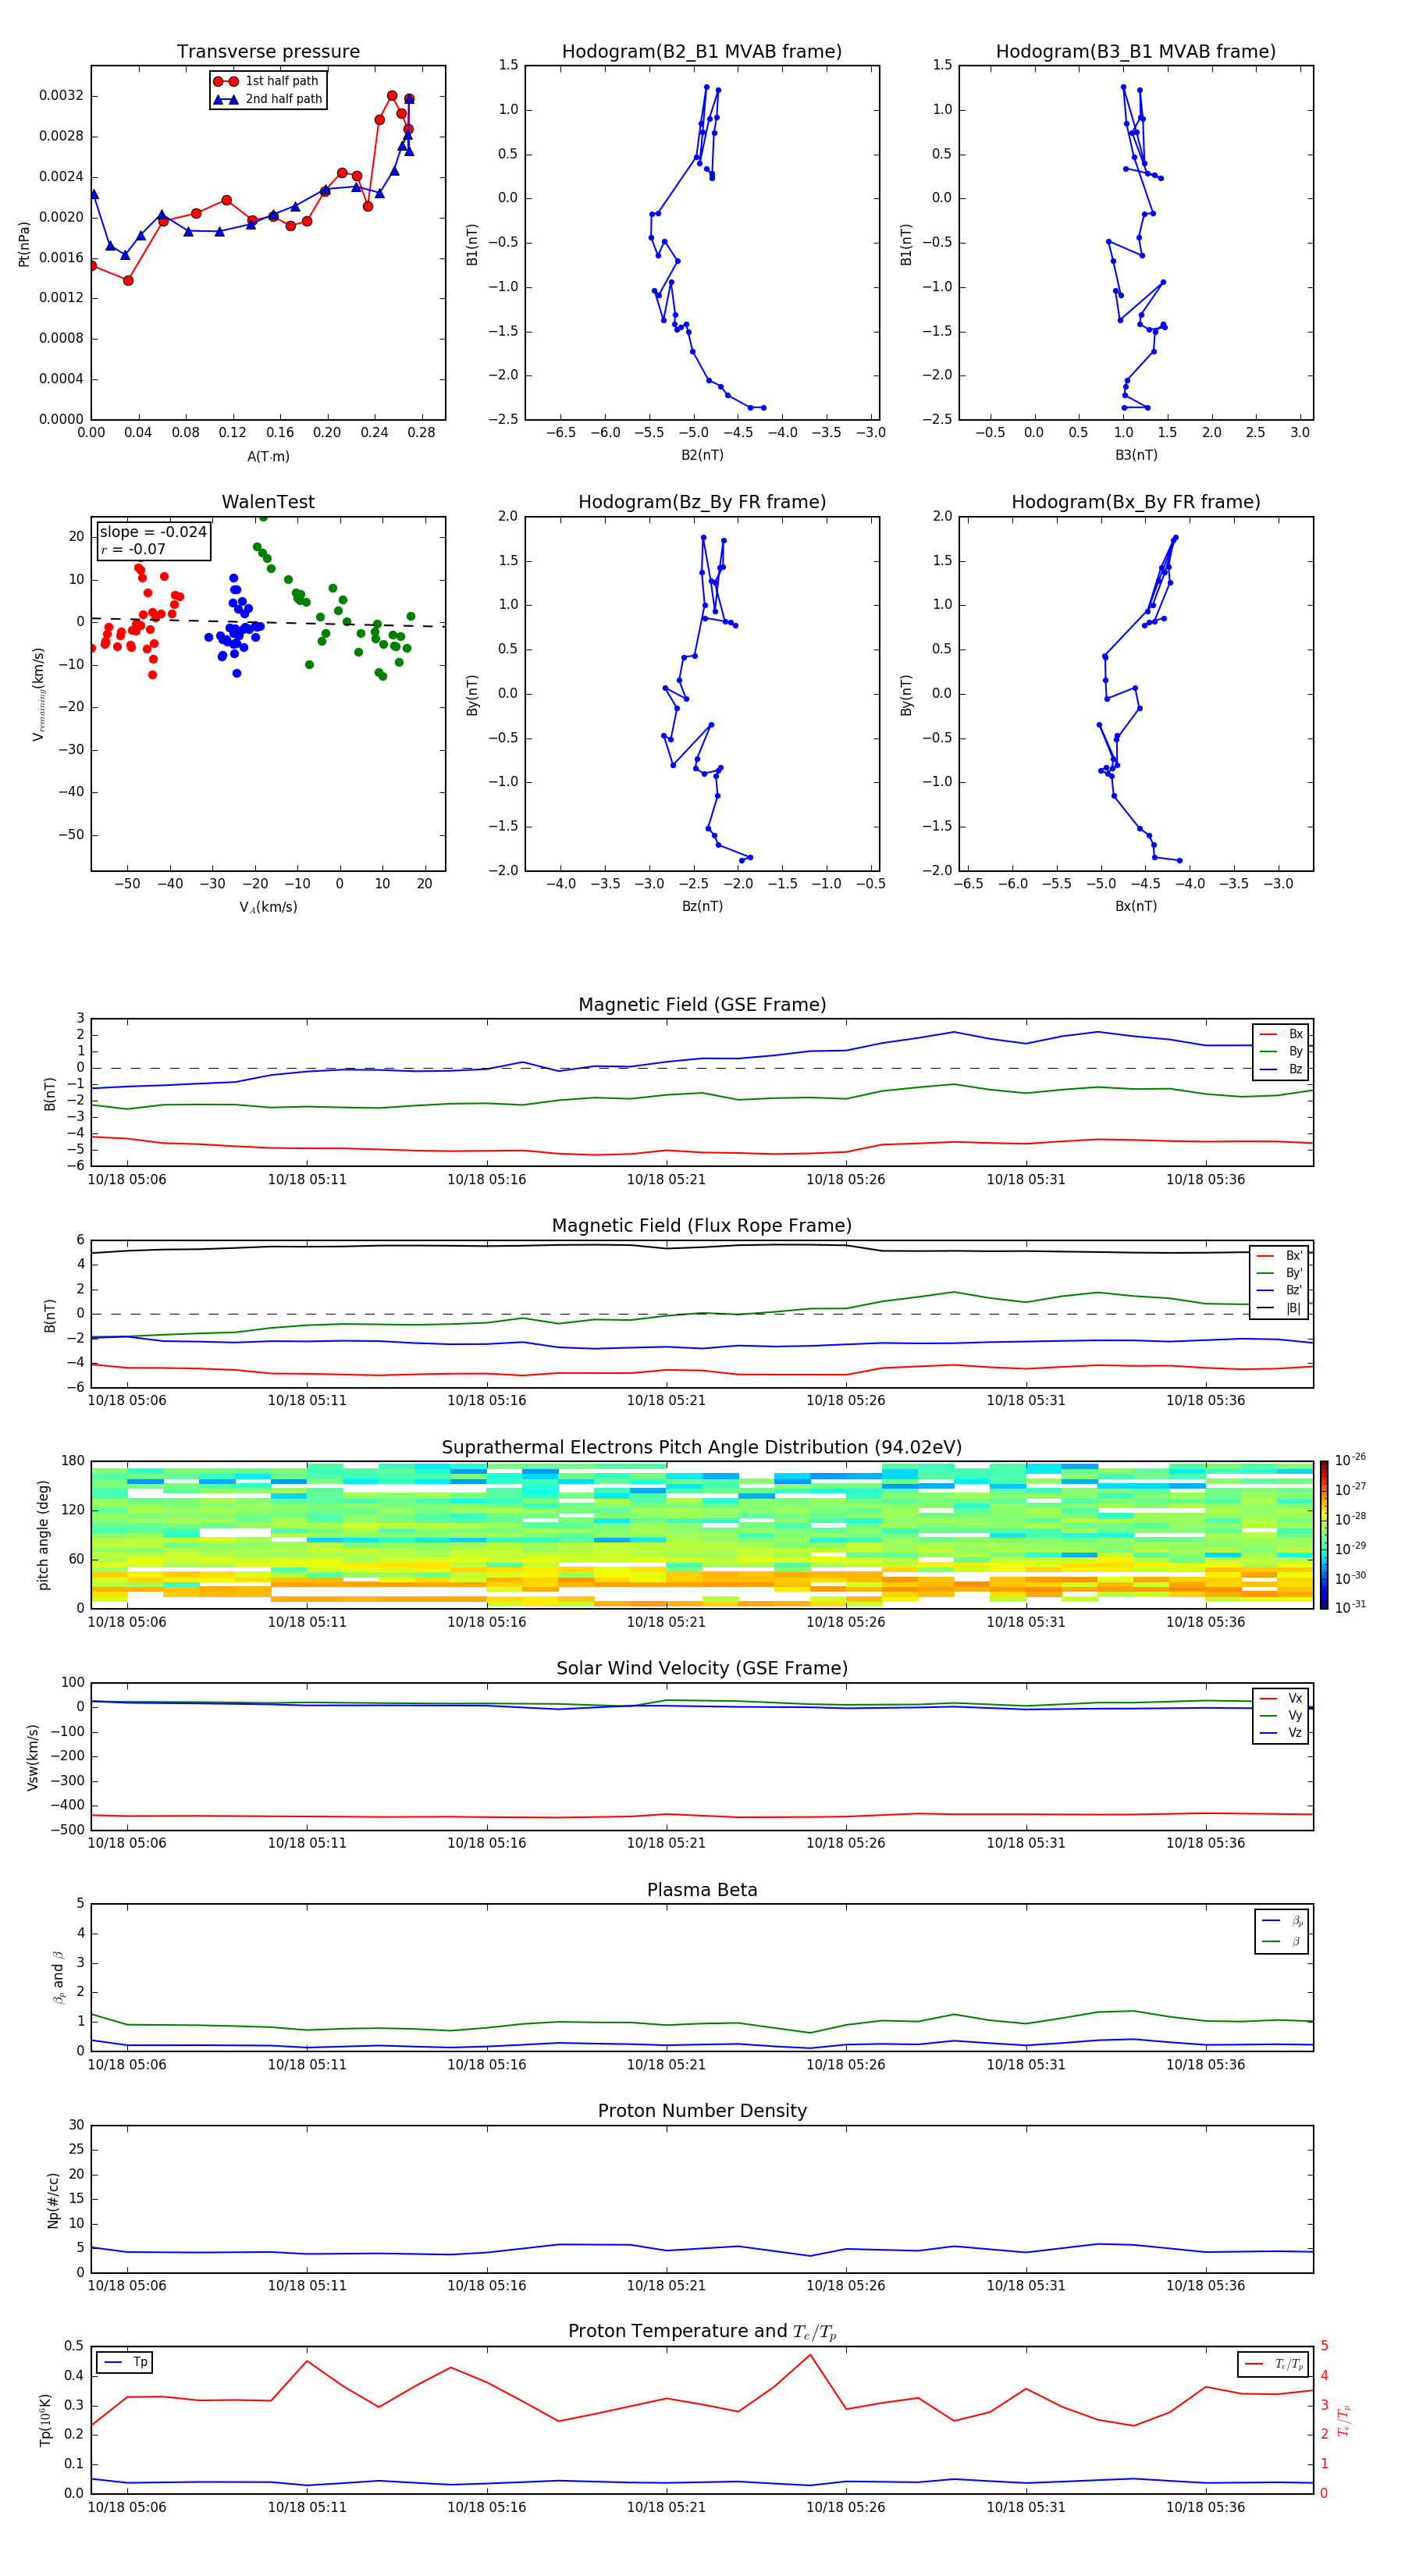Click the 'Proton Temperature and Te/Tp' title
Image resolution: width=1405 pixels, height=2576 pixels.
coord(702,2331)
